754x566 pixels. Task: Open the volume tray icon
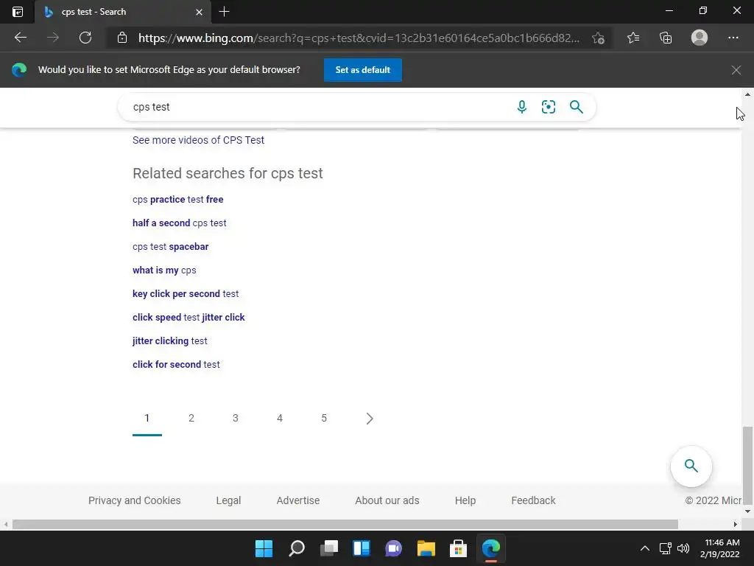pos(683,548)
